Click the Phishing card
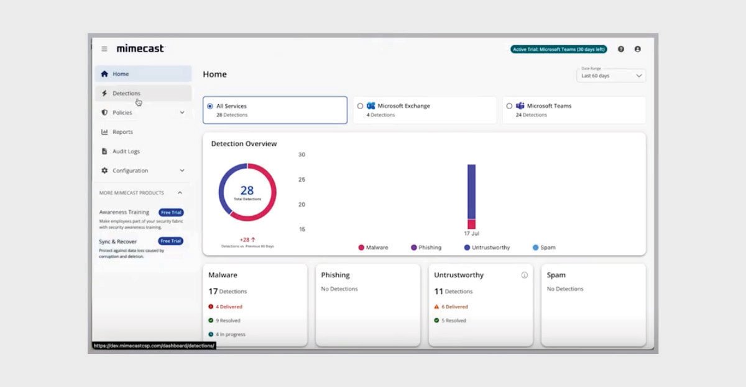746x387 pixels. coord(368,305)
